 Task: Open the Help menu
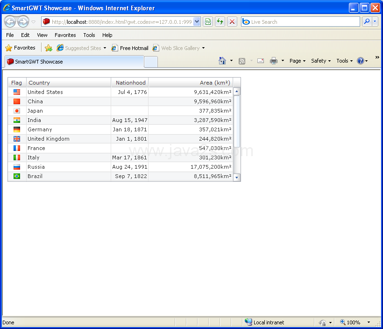107,35
